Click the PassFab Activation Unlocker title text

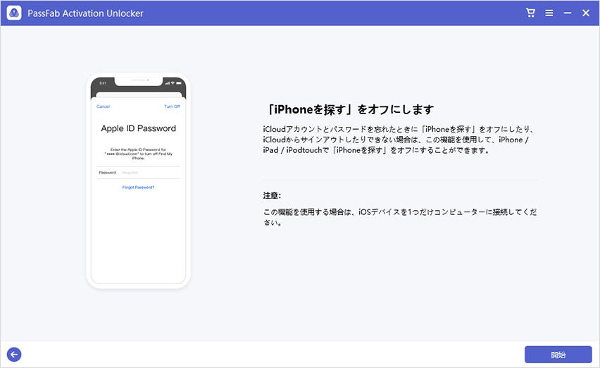coord(85,13)
